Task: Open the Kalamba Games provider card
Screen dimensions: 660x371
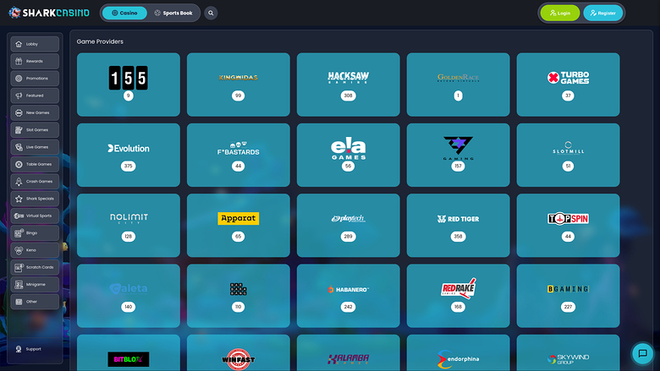Action: (348, 353)
